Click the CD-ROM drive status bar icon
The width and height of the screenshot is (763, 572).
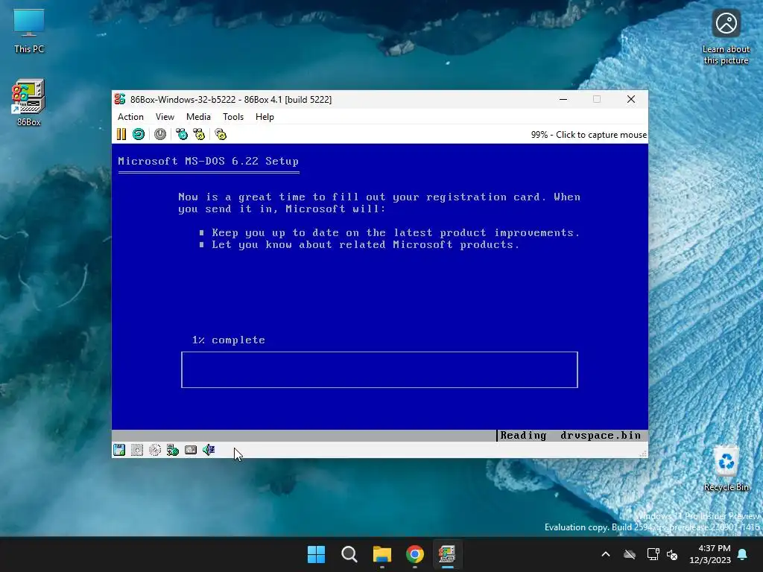click(x=155, y=450)
